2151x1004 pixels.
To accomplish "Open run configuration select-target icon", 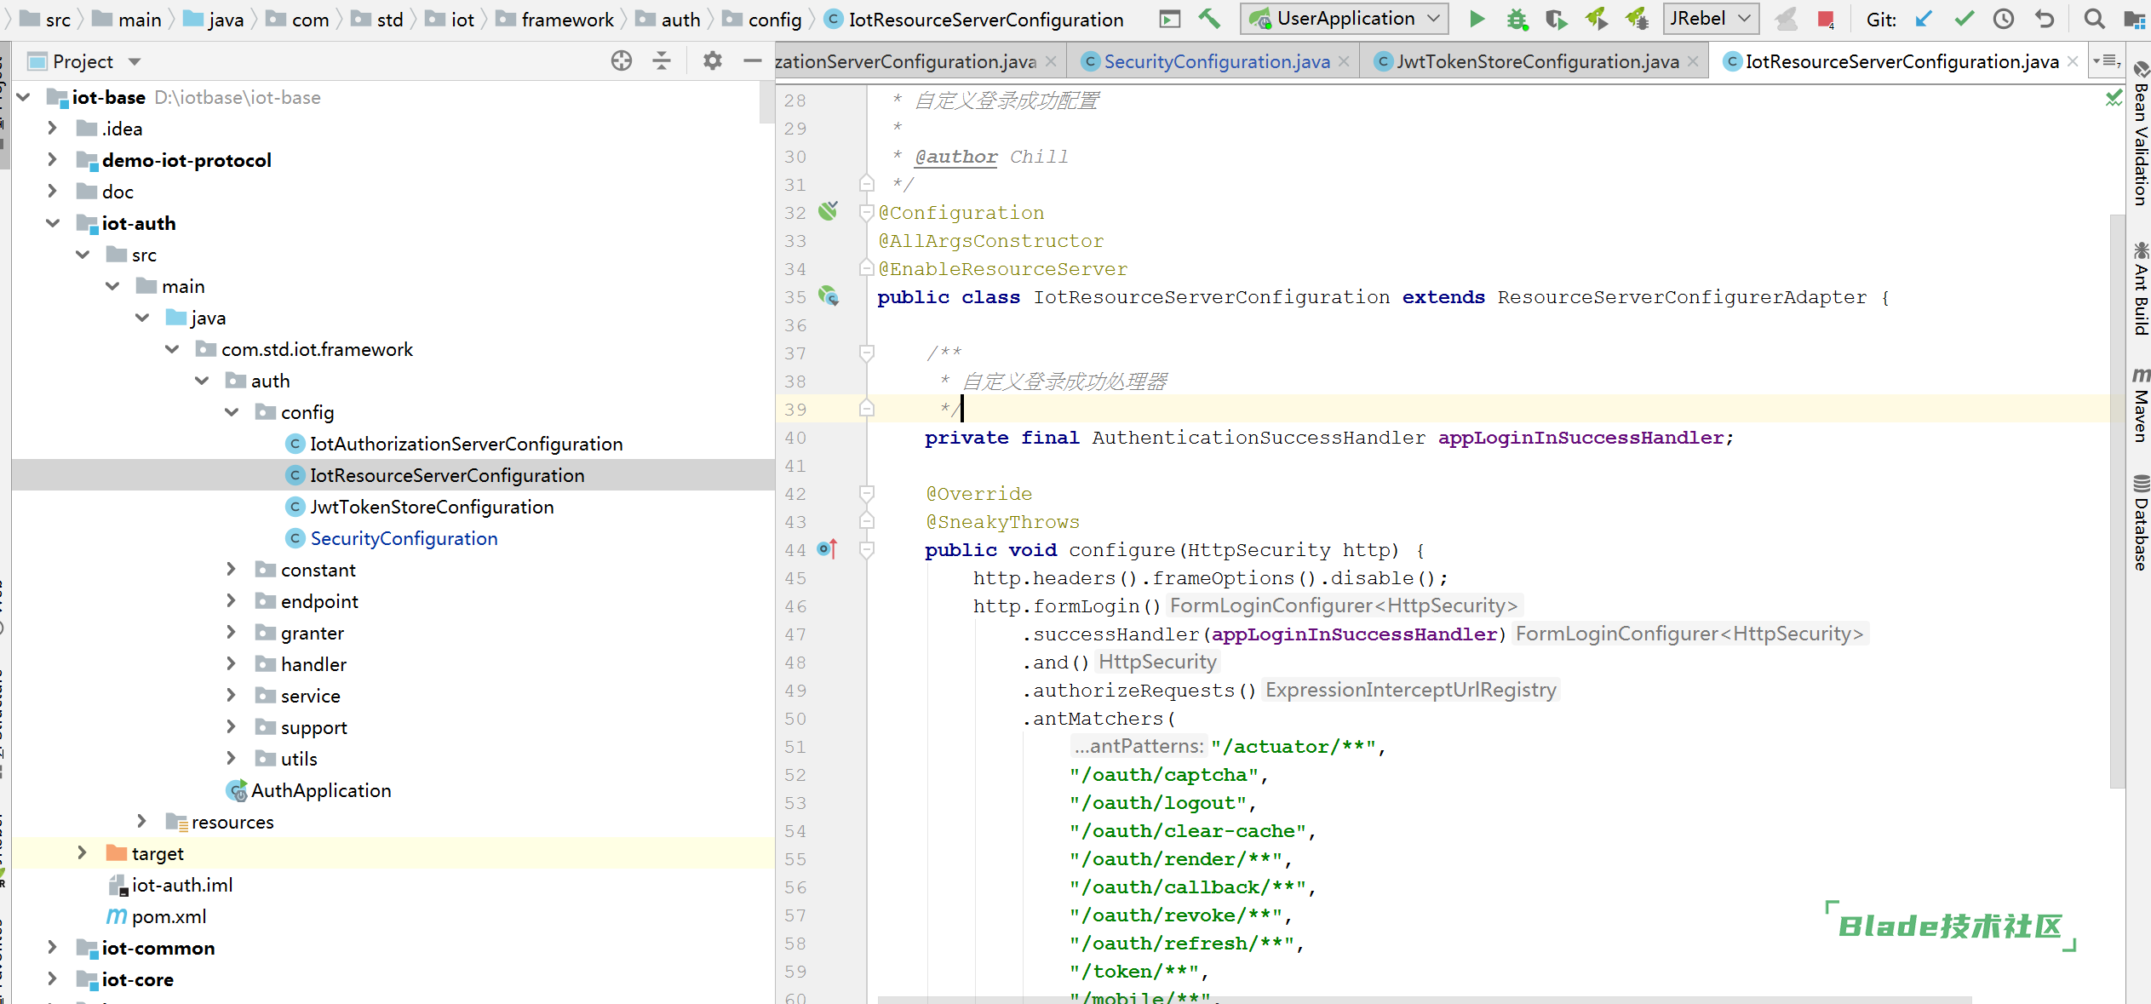I will pos(1171,19).
